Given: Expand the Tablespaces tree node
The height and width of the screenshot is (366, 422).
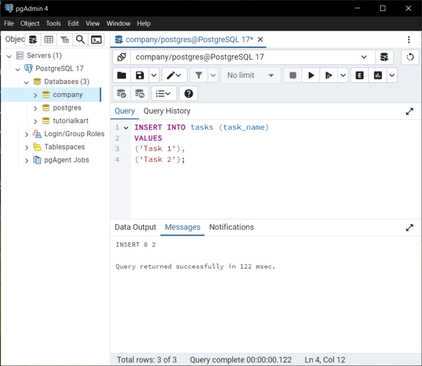Looking at the screenshot, I should [27, 147].
